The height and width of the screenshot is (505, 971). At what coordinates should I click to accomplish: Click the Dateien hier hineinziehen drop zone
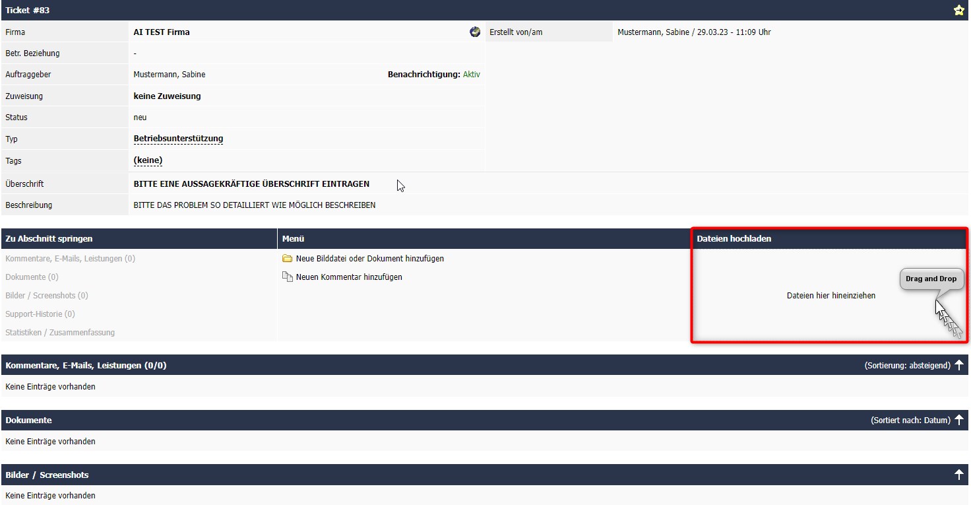(x=830, y=296)
